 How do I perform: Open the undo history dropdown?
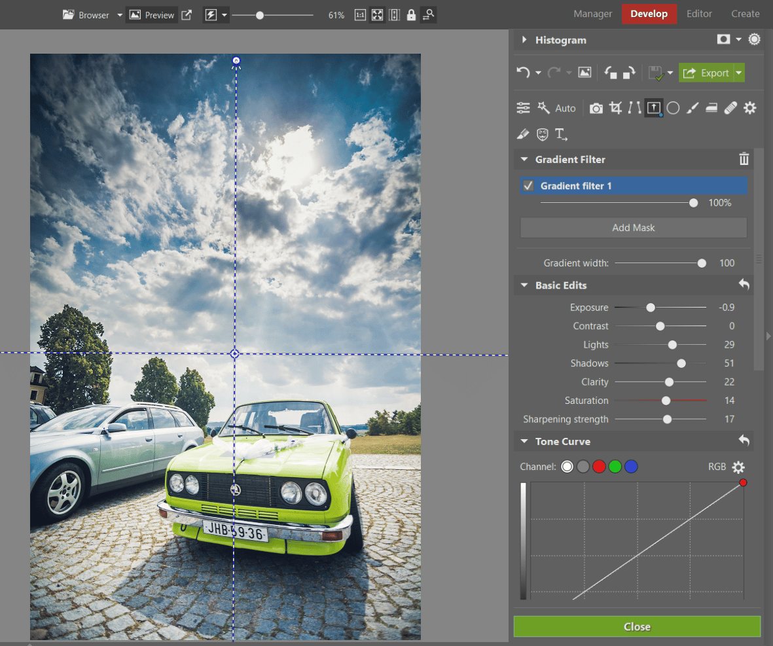click(x=538, y=73)
